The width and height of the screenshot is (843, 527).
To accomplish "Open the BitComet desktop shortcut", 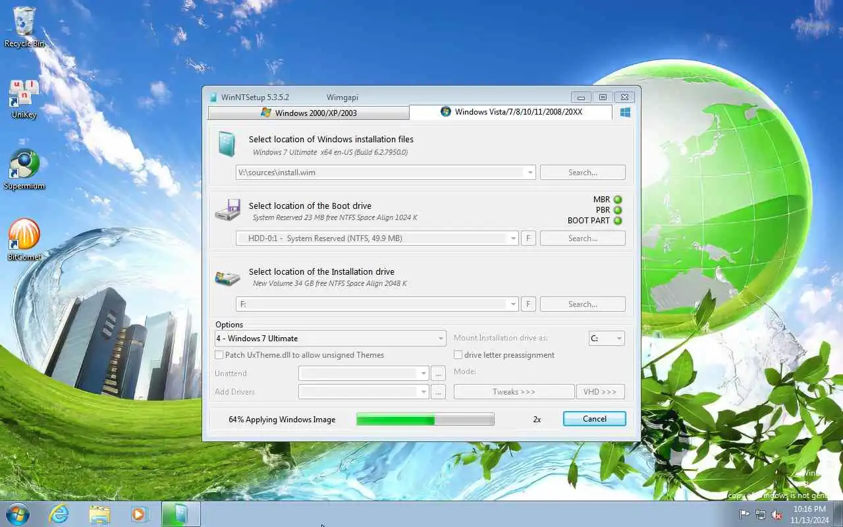I will click(x=24, y=240).
